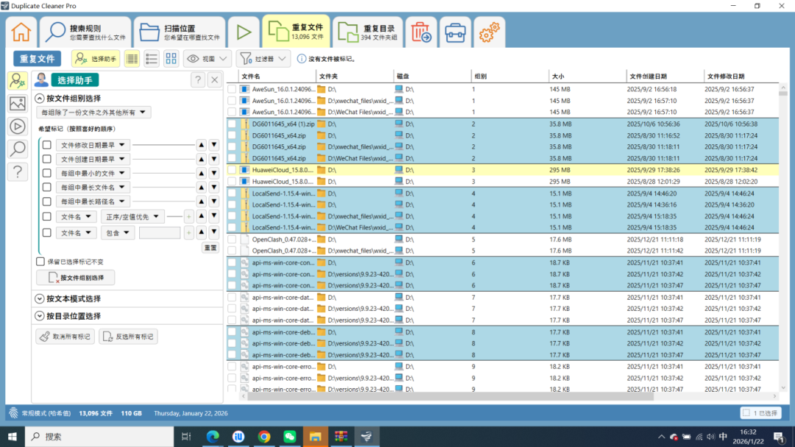795x447 pixels.
Task: Enable 每组中最长文件名 rule checkbox
Action: [46, 188]
